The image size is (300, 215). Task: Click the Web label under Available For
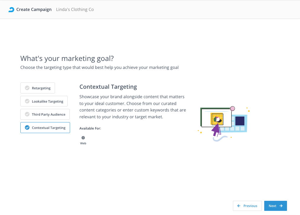pos(83,143)
